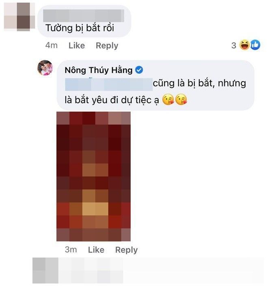
Task: Click the blue verified badge next to Nông Thúy Hằng
Action: [x=139, y=70]
